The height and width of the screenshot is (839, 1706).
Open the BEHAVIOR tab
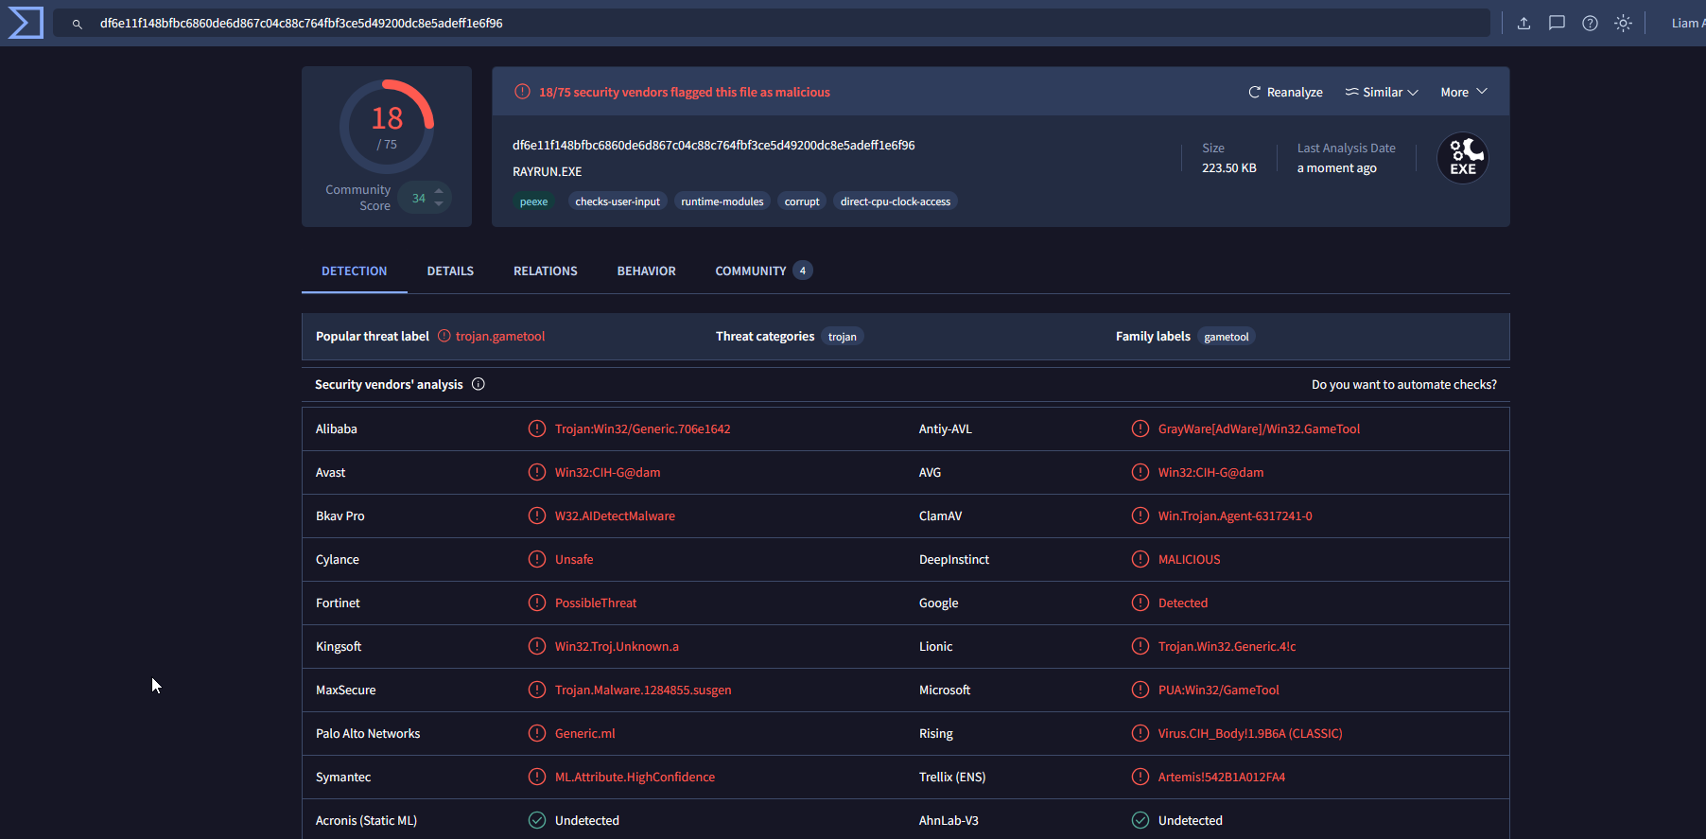(x=647, y=271)
